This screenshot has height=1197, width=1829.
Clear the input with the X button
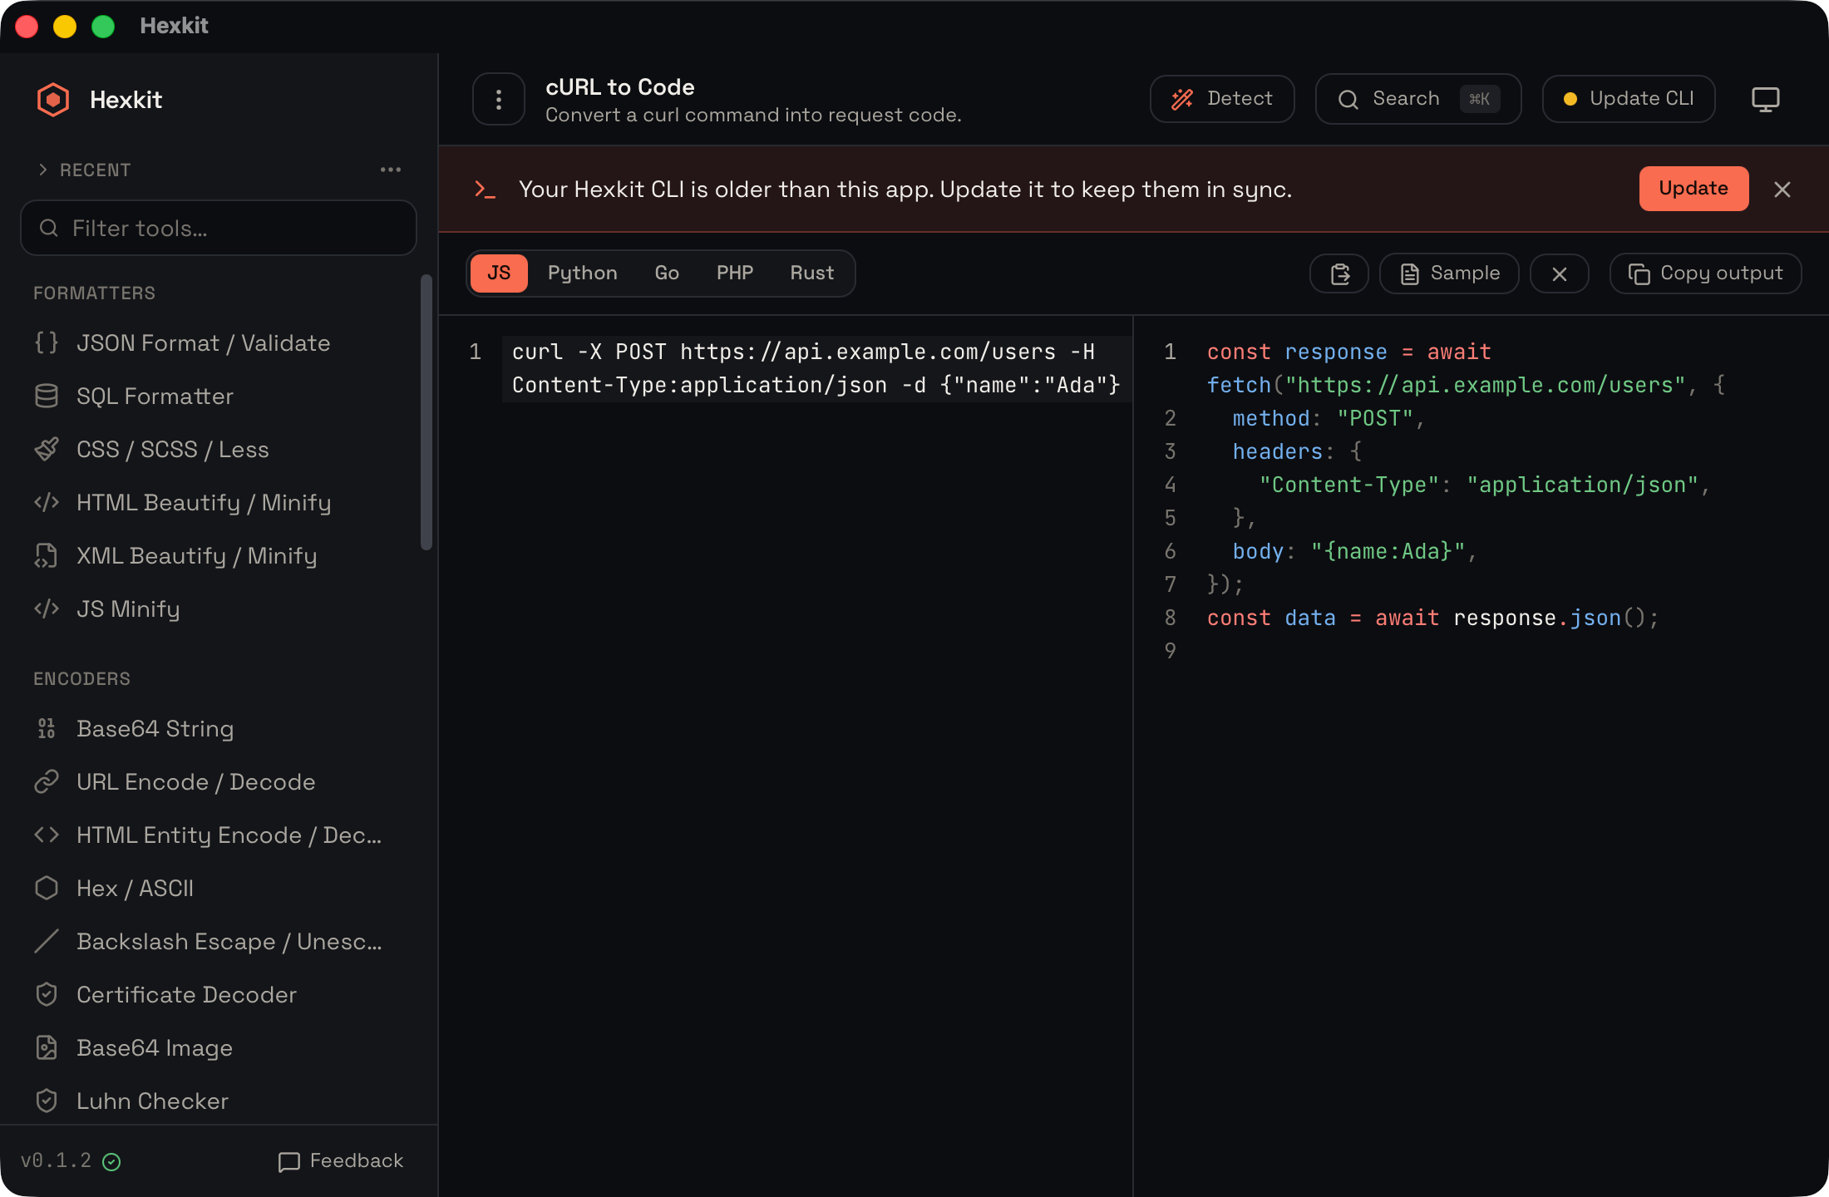(1560, 273)
